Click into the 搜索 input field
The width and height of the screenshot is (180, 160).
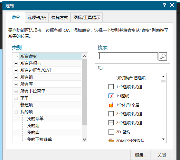click(x=128, y=56)
